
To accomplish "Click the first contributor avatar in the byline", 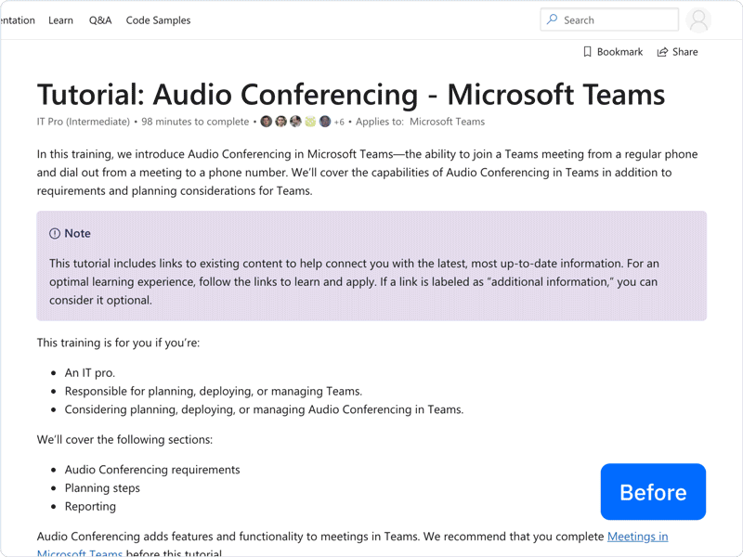I will click(x=266, y=122).
